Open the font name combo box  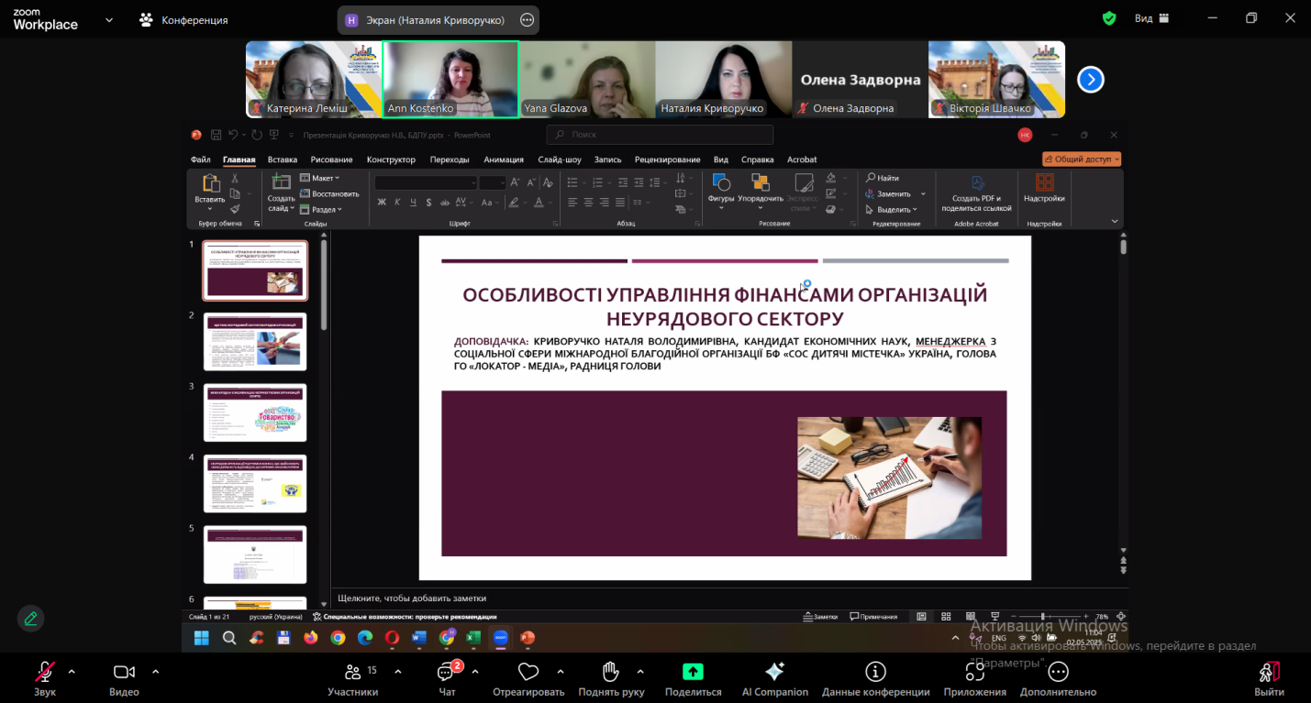[426, 182]
